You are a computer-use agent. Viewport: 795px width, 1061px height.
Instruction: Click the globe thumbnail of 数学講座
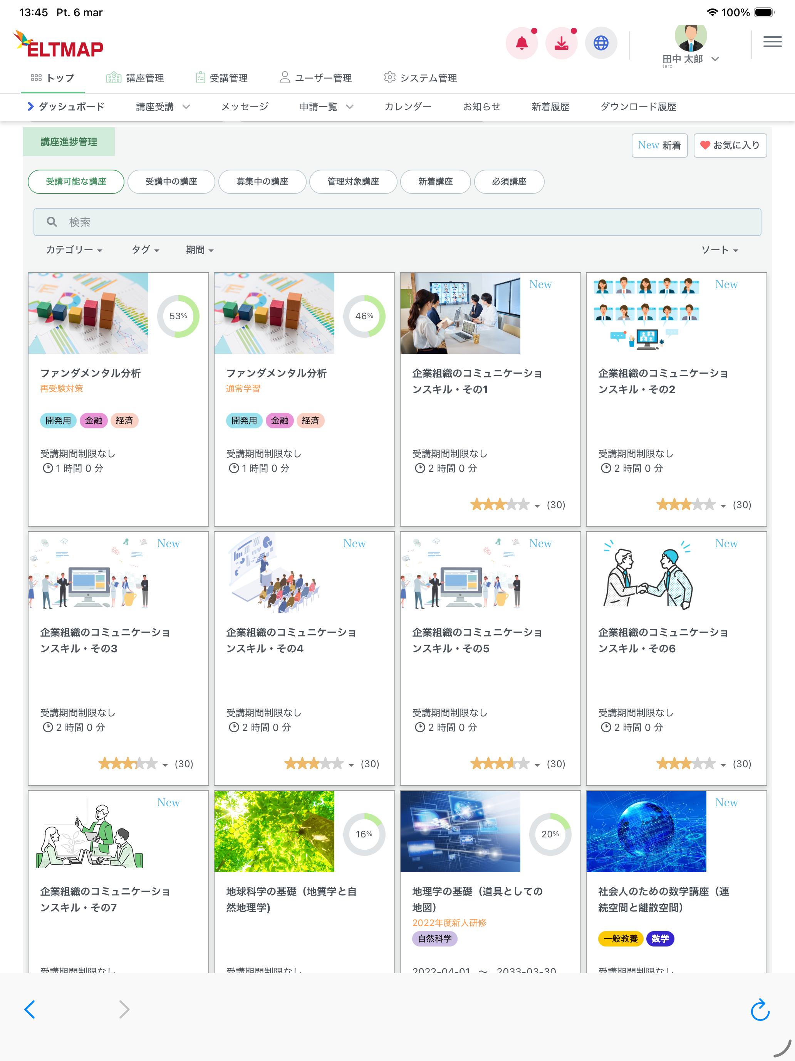pyautogui.click(x=646, y=831)
